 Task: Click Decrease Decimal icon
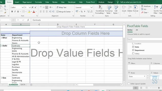(x=92, y=12)
